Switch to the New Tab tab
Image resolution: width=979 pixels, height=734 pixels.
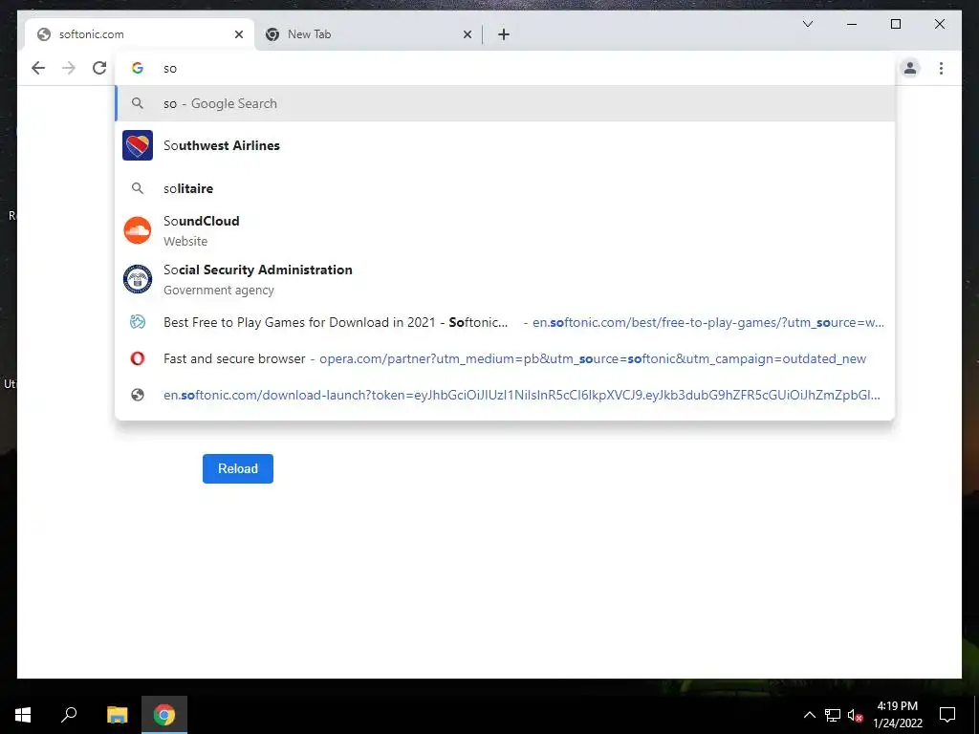[x=368, y=34]
